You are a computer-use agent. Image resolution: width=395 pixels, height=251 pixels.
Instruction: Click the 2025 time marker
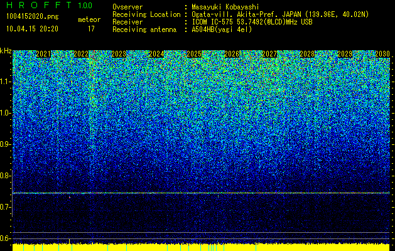pos(194,54)
